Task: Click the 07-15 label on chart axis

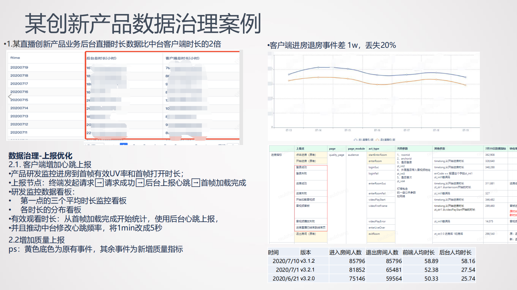Action: pos(348,130)
